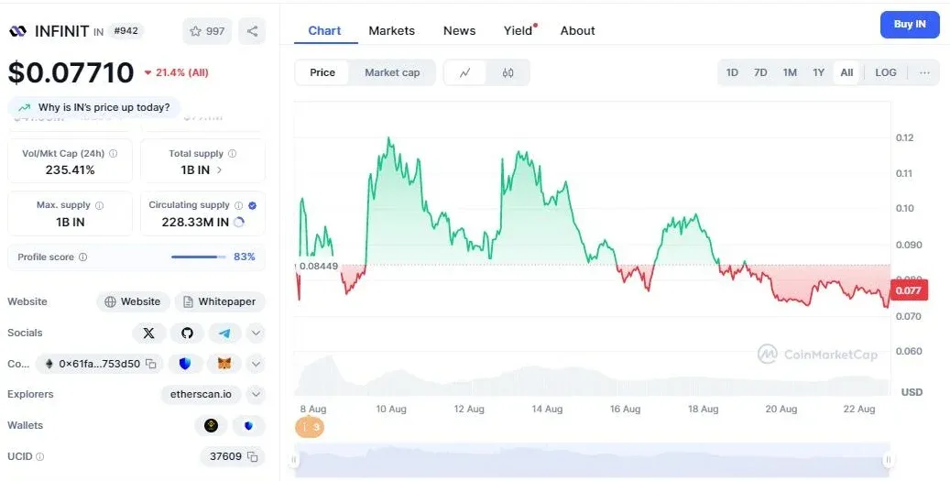
Task: Click the Binance wallet icon
Action: pos(211,425)
